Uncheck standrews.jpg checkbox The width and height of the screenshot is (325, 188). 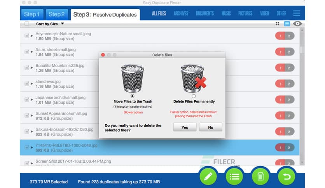coord(27,84)
